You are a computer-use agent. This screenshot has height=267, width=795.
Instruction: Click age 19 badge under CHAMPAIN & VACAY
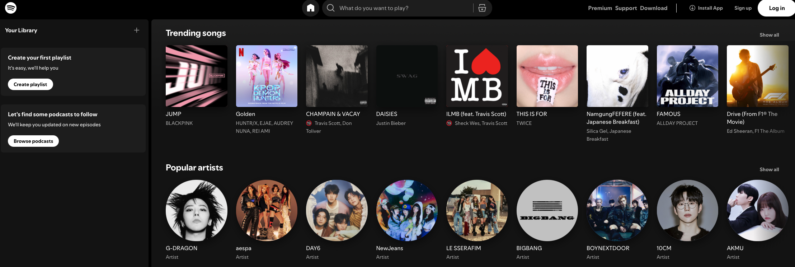(309, 123)
